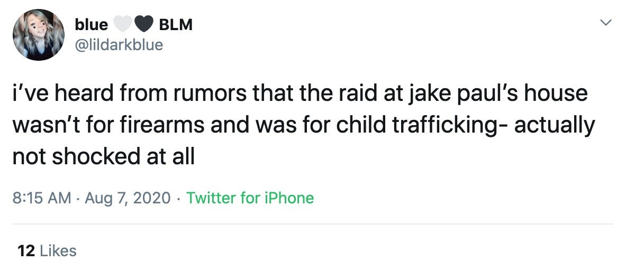Click the last line "not shocked at all"
The width and height of the screenshot is (626, 271).
point(104,157)
